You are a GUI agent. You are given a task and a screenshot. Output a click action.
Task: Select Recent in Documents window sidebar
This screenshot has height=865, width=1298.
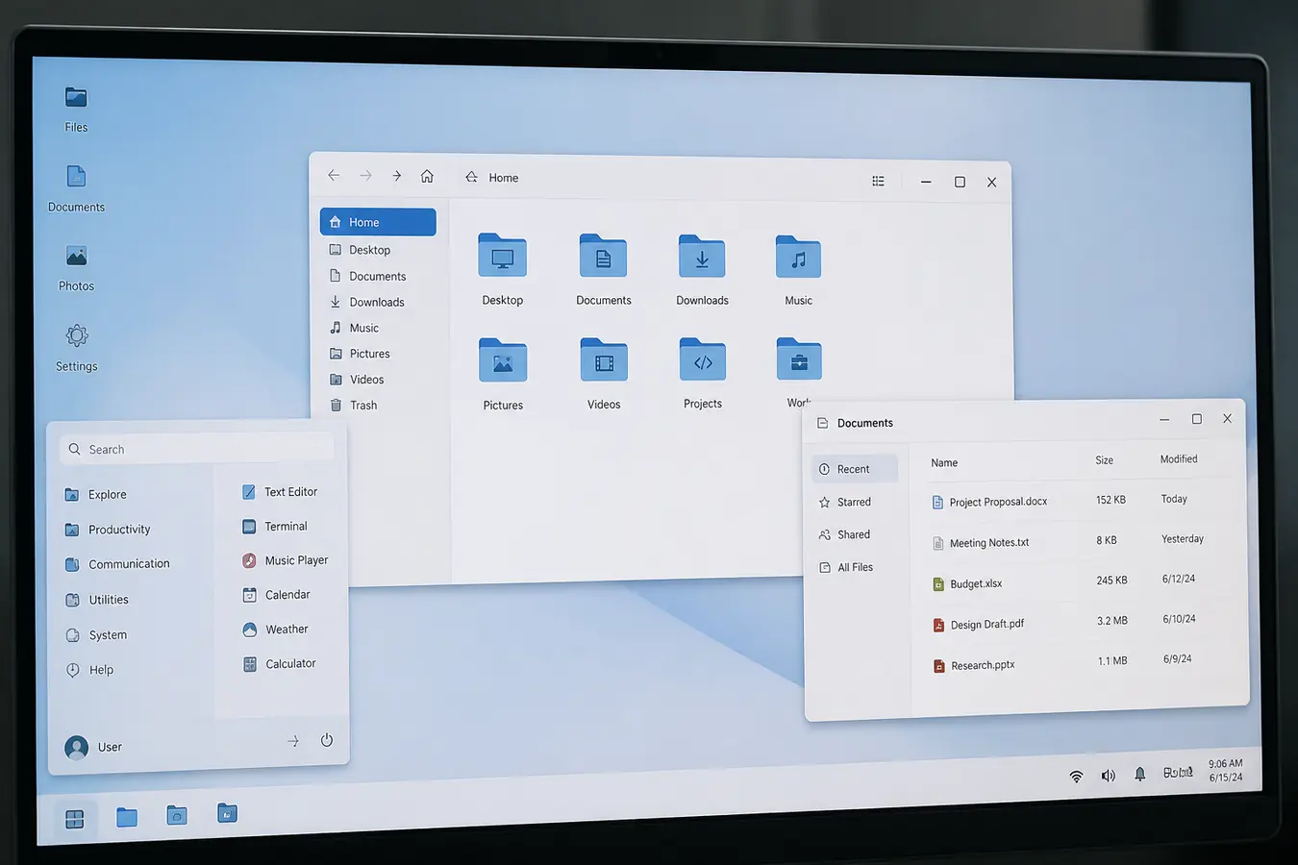coord(855,469)
